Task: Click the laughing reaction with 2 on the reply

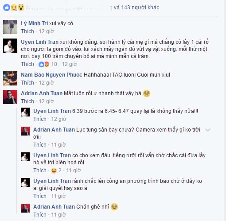Action: coord(54,171)
